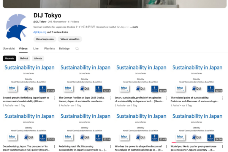The image size is (228, 152).
Task: Open Beyond growth: Rethinking Japan's path video title
Action: (26, 100)
